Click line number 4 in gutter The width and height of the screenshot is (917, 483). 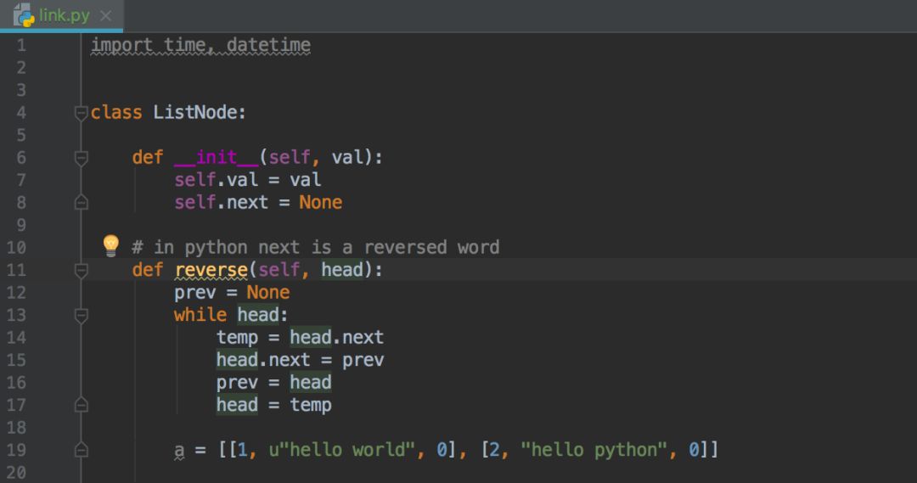tap(21, 112)
